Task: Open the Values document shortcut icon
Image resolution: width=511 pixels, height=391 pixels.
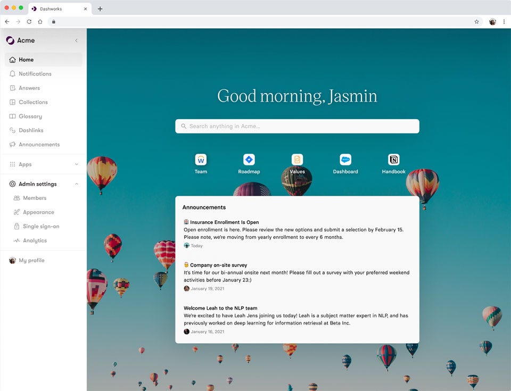Action: [297, 160]
